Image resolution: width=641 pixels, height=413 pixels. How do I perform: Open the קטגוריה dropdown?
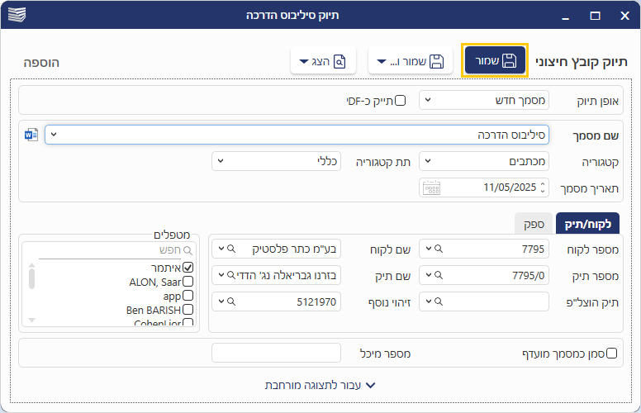pos(484,161)
